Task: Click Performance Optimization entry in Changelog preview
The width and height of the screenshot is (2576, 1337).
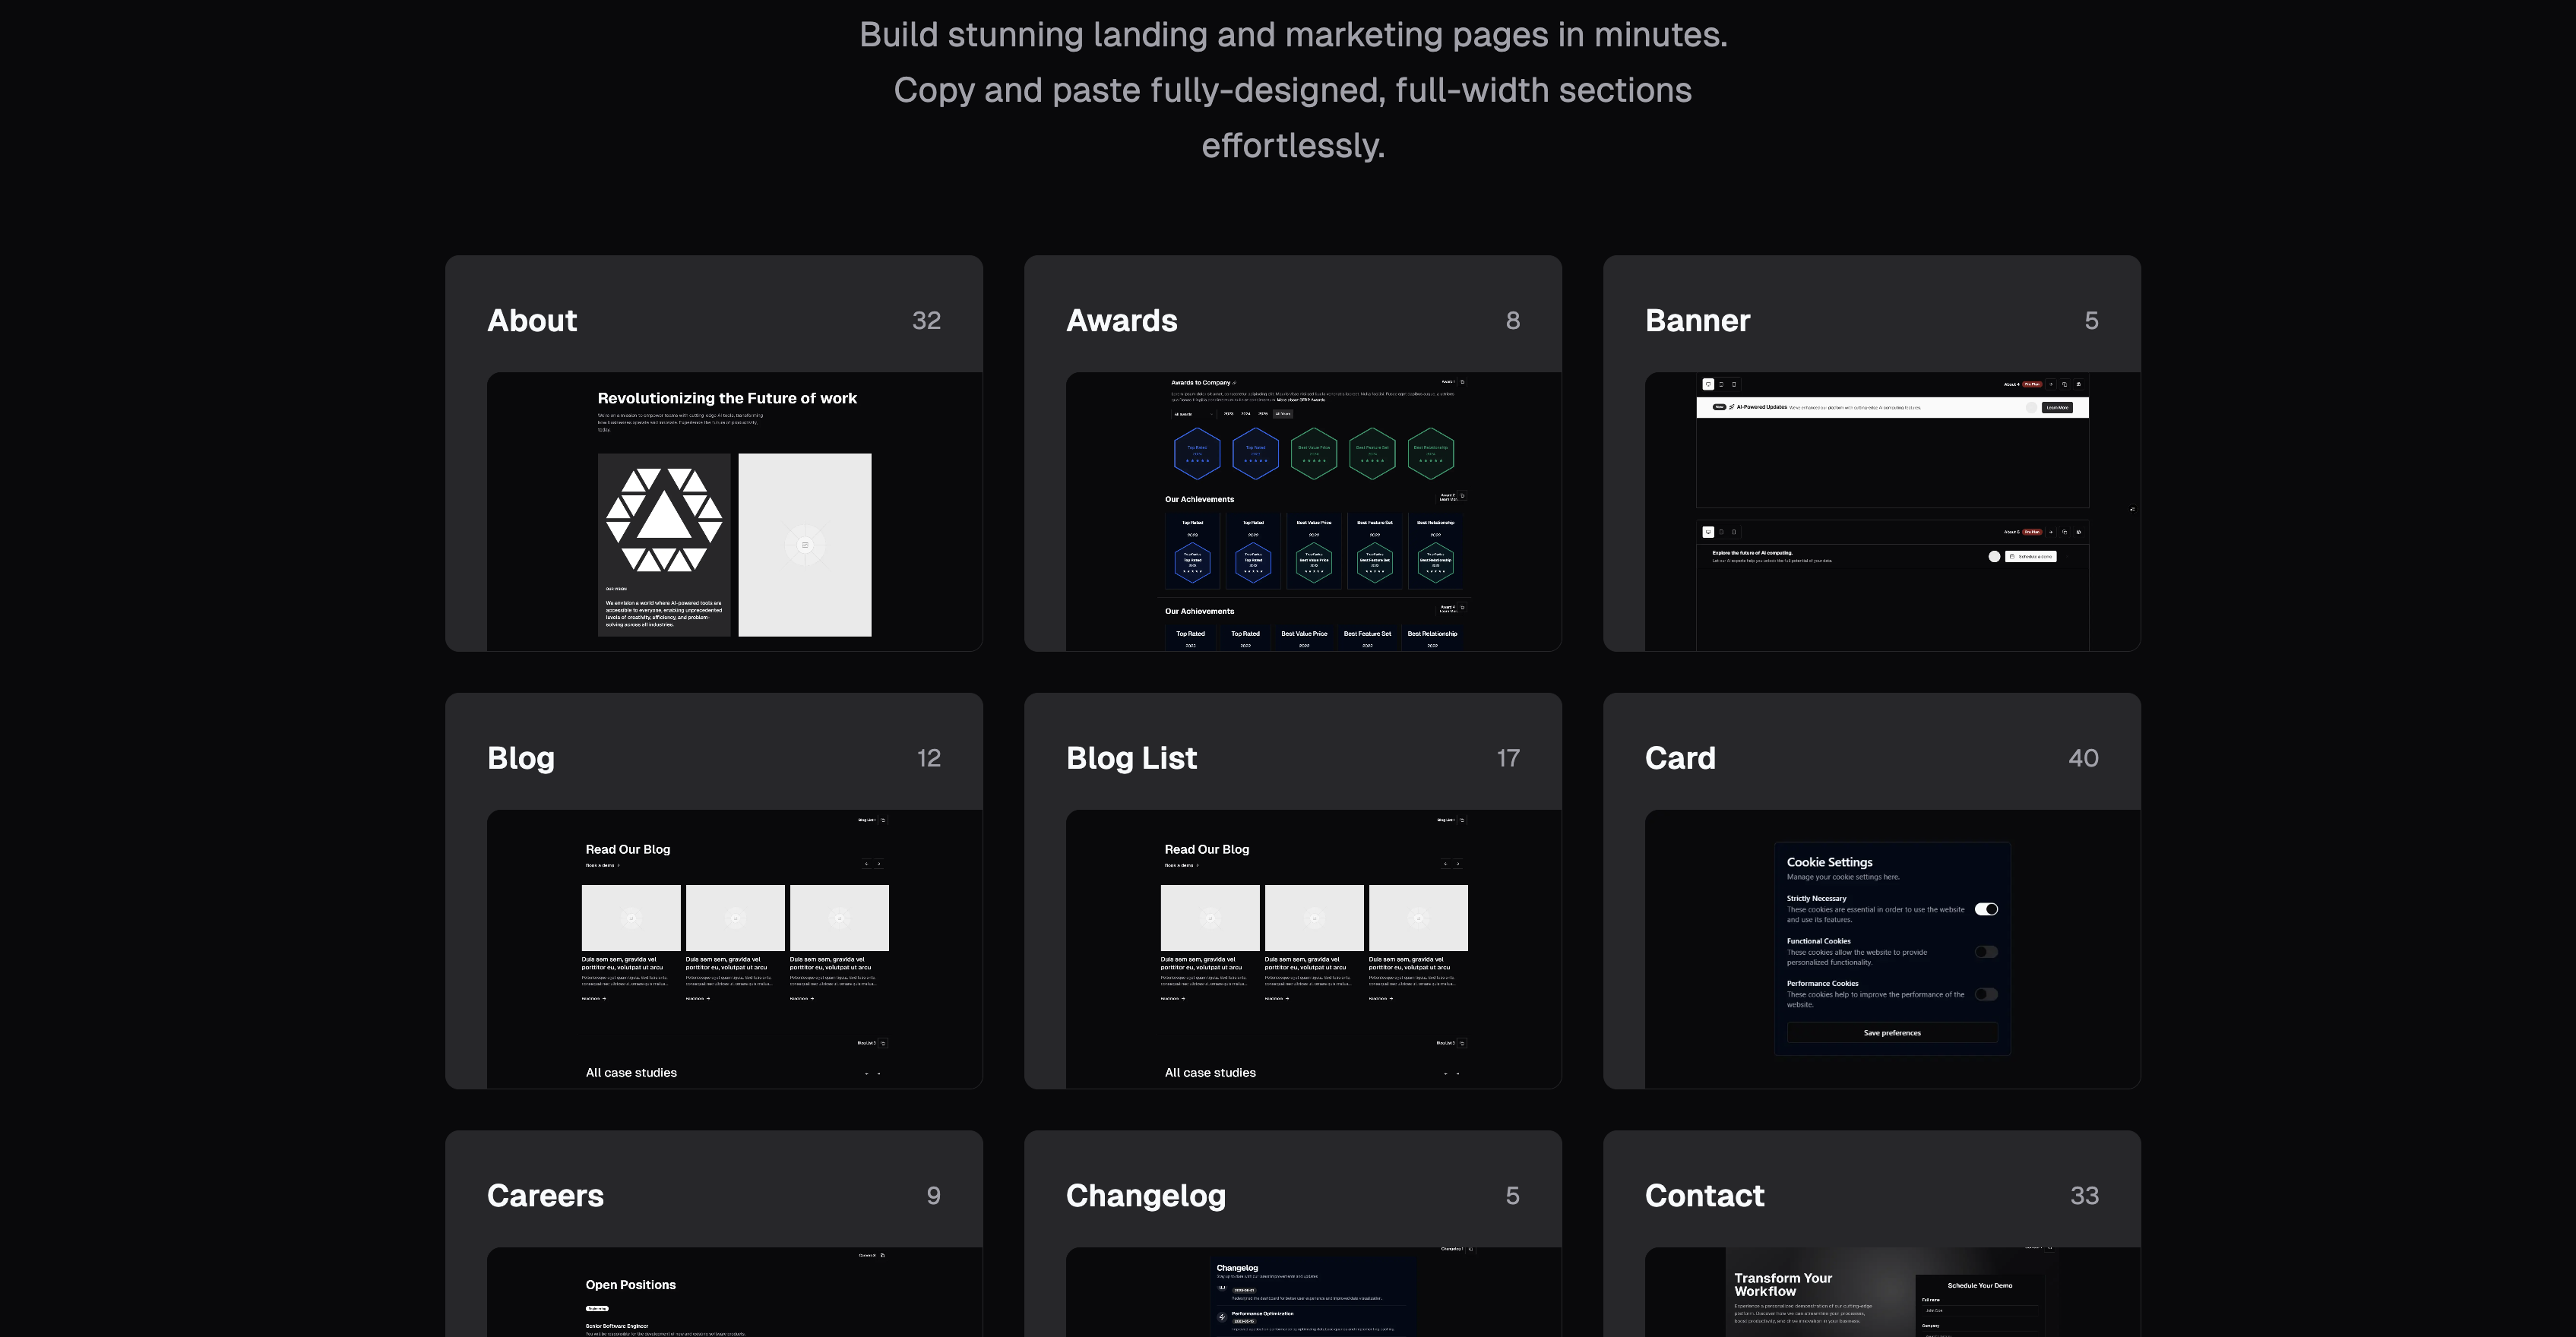Action: tap(1263, 1314)
